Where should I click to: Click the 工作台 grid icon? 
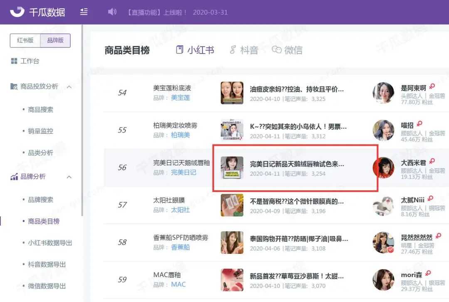(14, 61)
